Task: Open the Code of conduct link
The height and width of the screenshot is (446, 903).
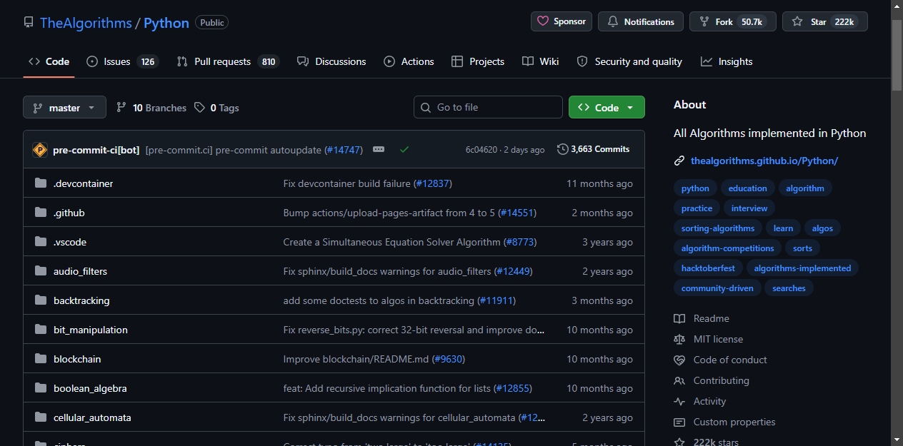Action: (x=720, y=360)
